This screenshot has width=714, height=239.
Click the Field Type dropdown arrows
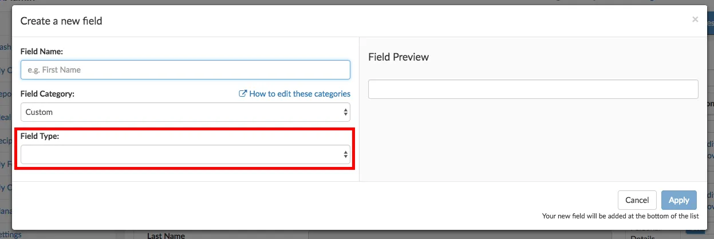coord(346,154)
